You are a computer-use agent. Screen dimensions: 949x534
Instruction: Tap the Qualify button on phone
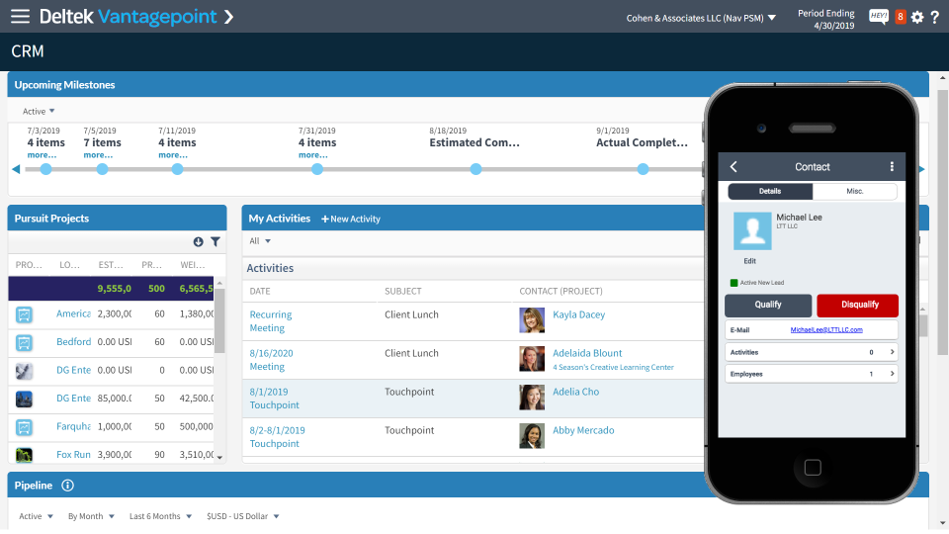768,306
